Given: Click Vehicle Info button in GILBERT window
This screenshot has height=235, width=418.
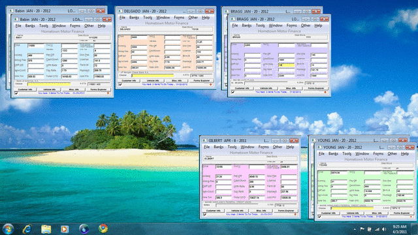Looking at the screenshot, I should coord(237,210).
